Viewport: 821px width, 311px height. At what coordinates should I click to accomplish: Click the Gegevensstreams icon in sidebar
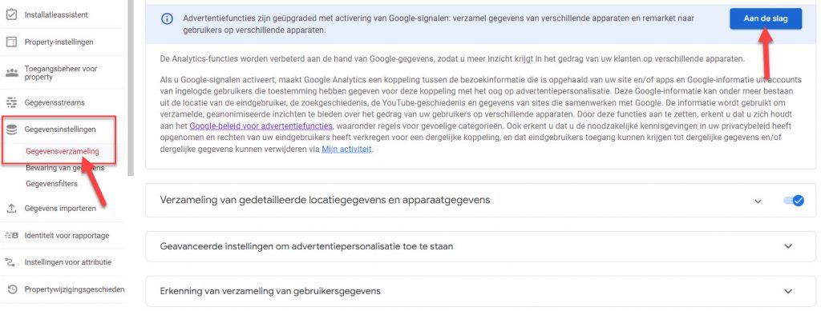(11, 102)
